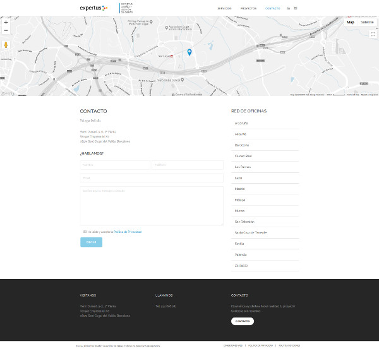This screenshot has height=351, width=379.
Task: Focus the Email input field
Action: pyautogui.click(x=152, y=178)
